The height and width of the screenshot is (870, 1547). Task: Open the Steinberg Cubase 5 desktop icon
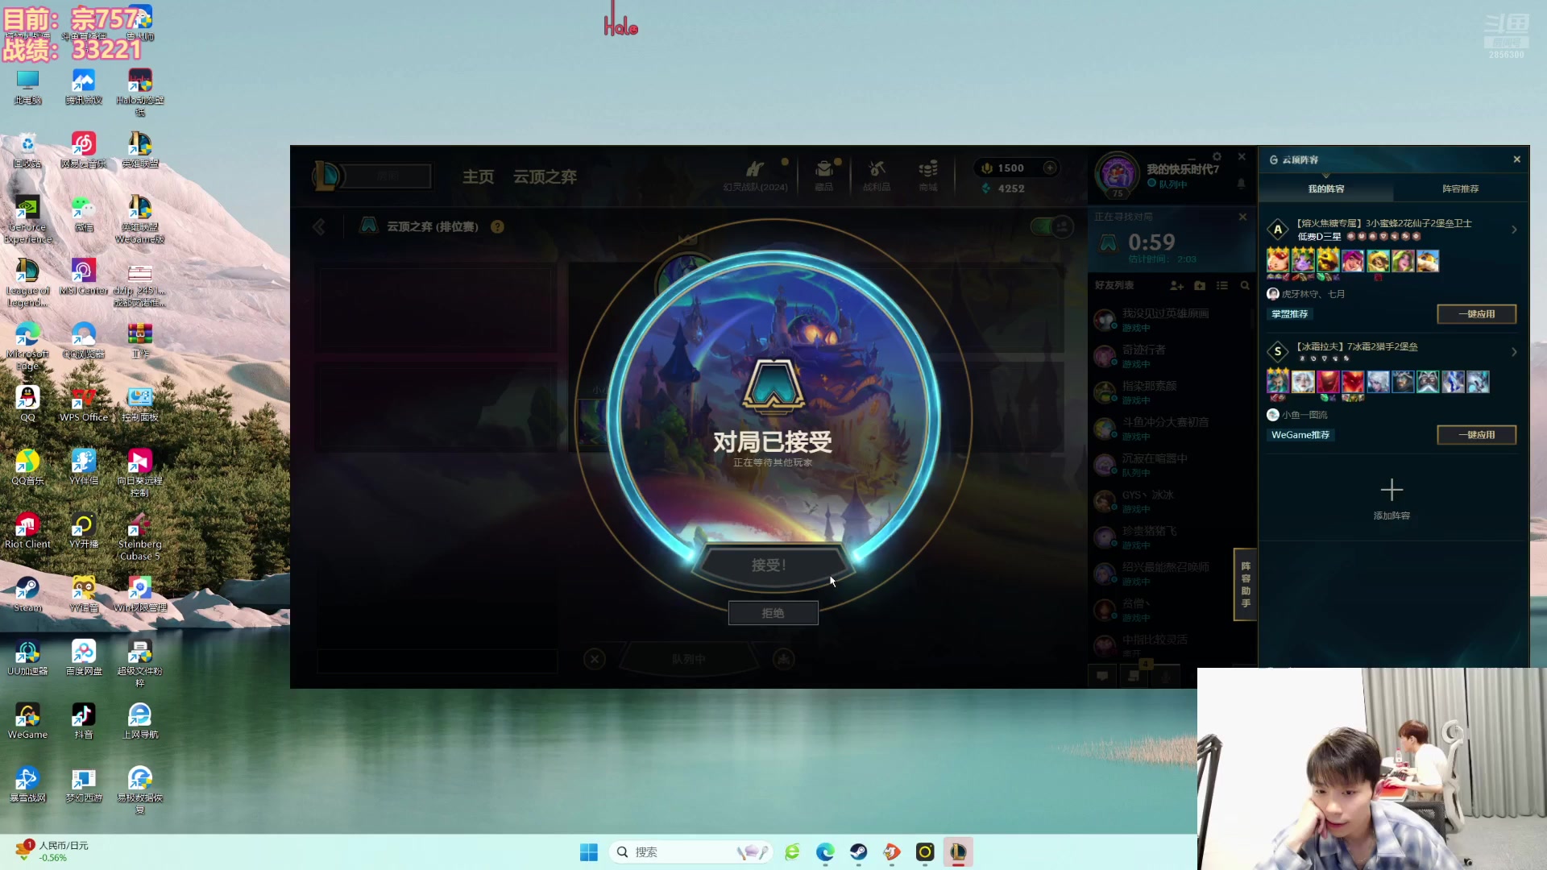click(x=139, y=536)
